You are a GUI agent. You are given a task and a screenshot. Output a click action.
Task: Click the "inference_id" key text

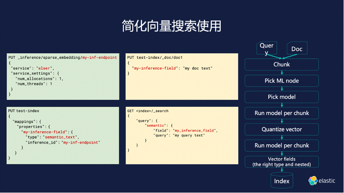[x=42, y=142]
